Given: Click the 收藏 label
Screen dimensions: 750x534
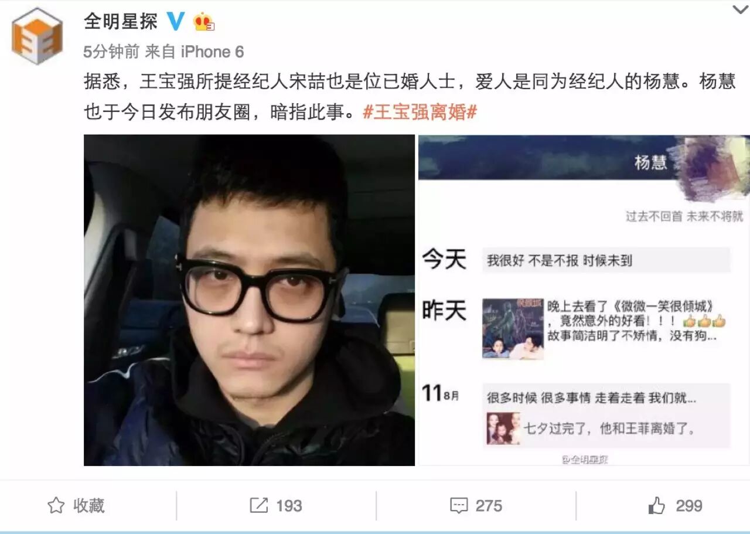Looking at the screenshot, I should tap(89, 505).
